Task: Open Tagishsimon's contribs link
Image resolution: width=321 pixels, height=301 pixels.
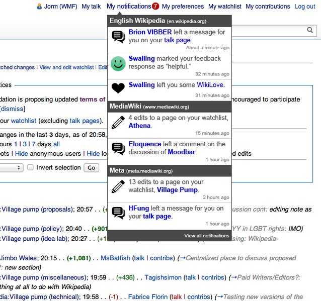Action: pyautogui.click(x=213, y=277)
